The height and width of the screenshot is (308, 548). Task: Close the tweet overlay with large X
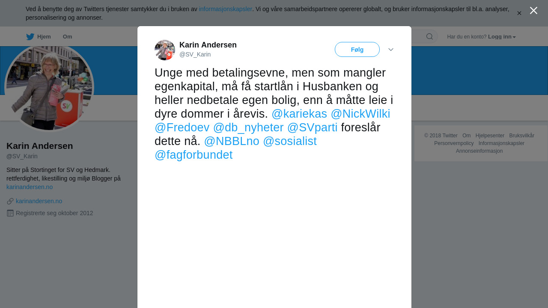pyautogui.click(x=533, y=11)
